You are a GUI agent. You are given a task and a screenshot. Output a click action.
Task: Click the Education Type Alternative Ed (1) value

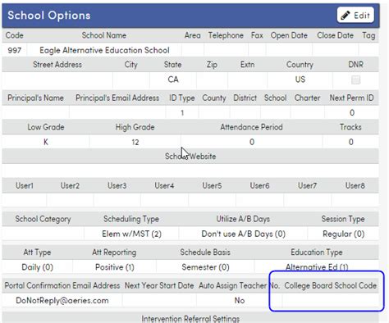tap(317, 267)
